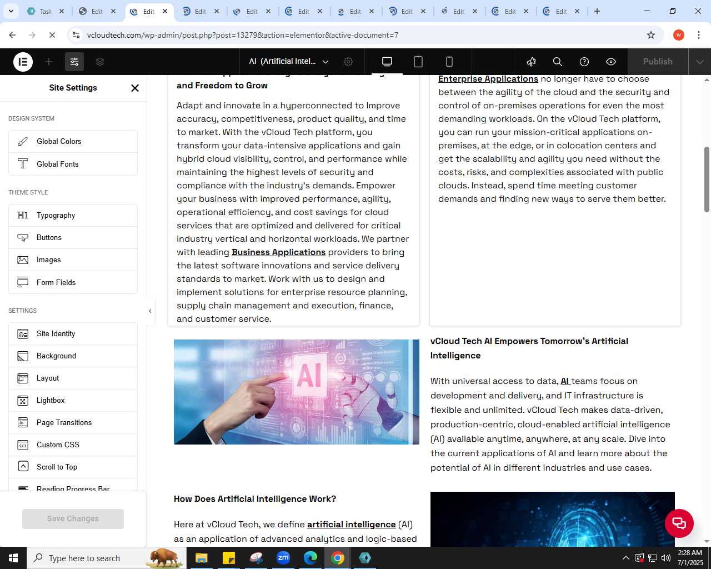Click the page vertical scrollbar thumb
The image size is (711, 569).
coord(707,179)
